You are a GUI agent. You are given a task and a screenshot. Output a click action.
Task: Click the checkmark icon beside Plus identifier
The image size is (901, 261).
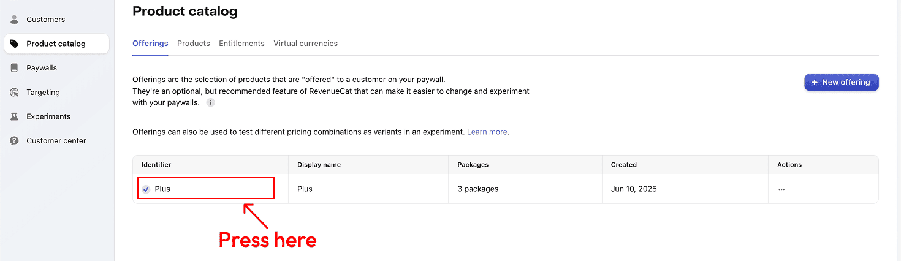click(146, 189)
